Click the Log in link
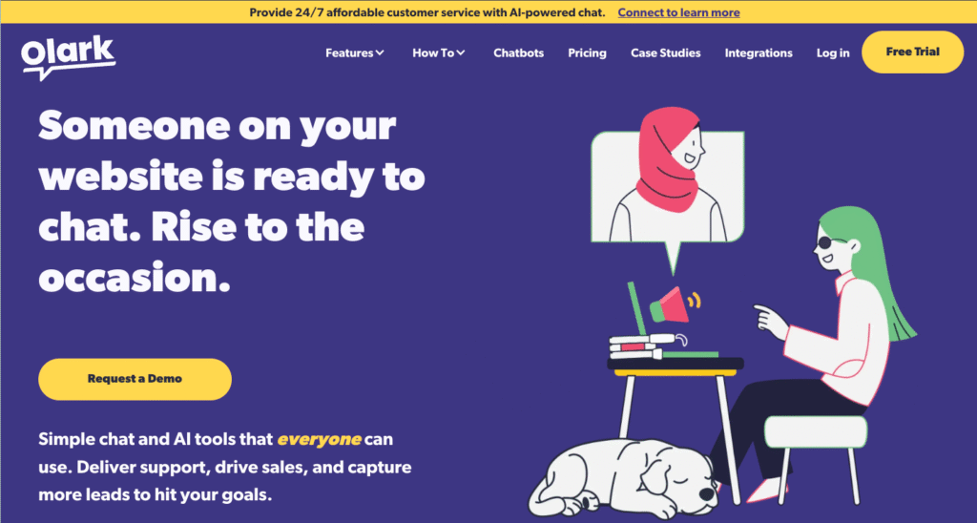This screenshot has width=977, height=523. (832, 53)
